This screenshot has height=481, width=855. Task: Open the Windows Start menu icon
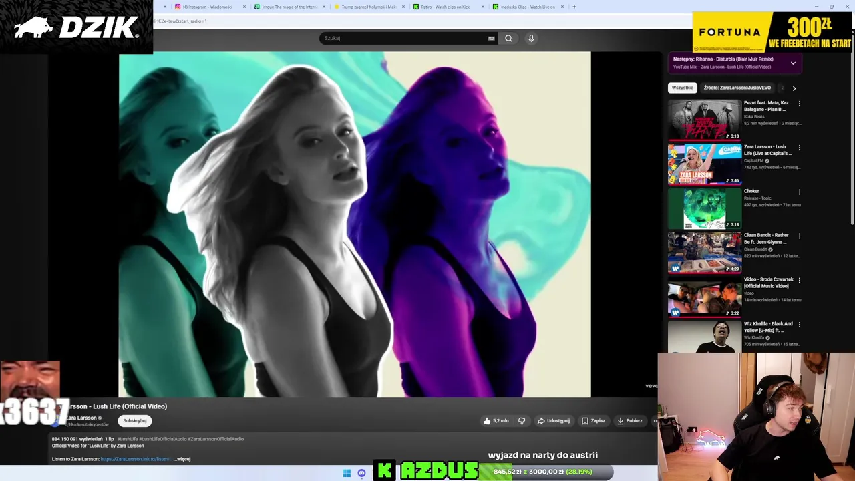(347, 473)
